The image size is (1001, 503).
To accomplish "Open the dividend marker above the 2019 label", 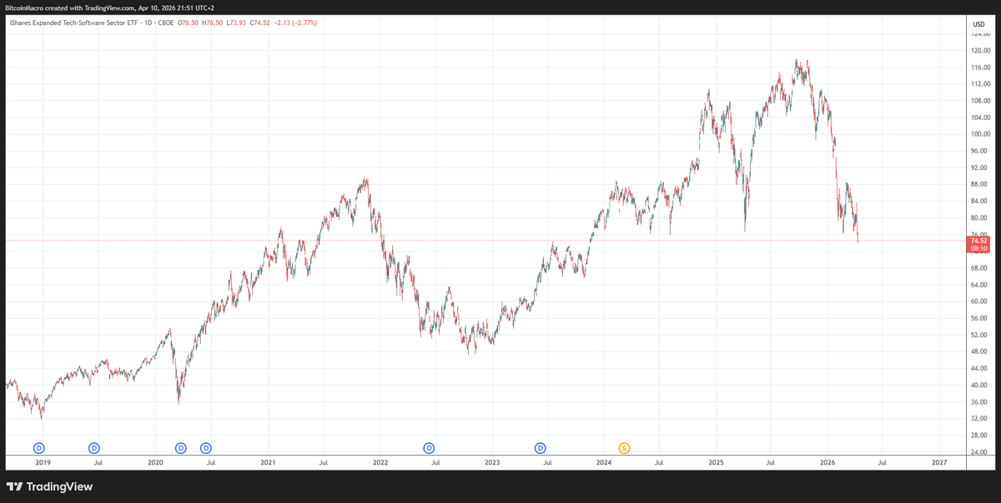I will click(38, 448).
